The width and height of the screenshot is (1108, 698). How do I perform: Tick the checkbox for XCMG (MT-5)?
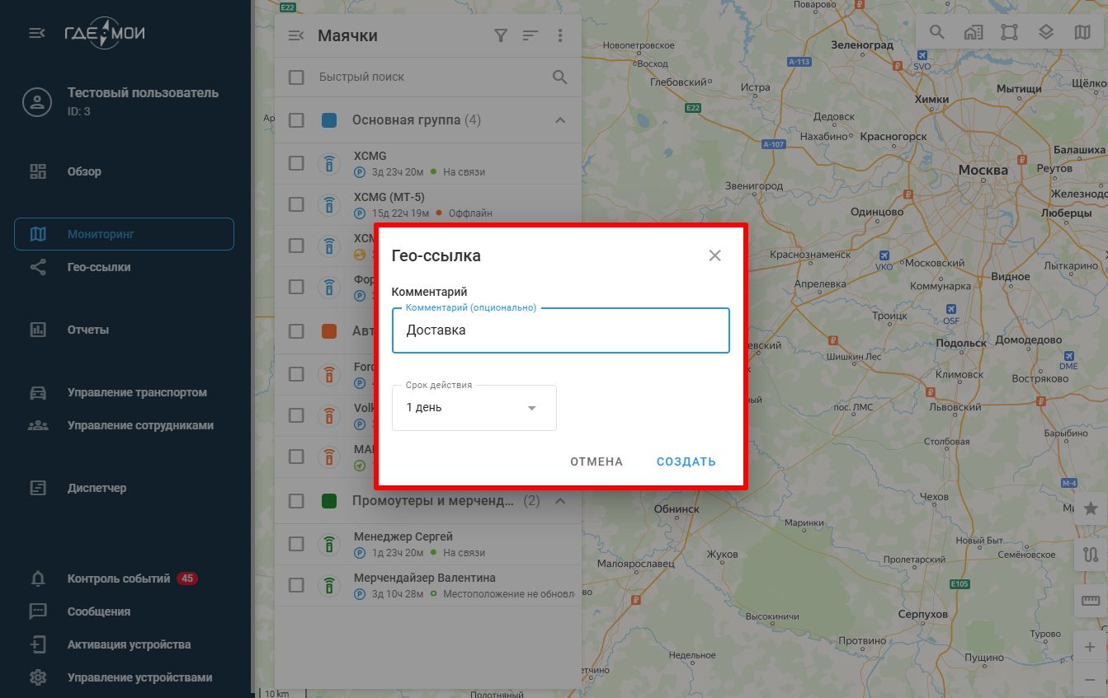296,204
